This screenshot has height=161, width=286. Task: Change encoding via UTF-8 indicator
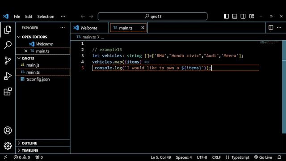click(x=202, y=157)
